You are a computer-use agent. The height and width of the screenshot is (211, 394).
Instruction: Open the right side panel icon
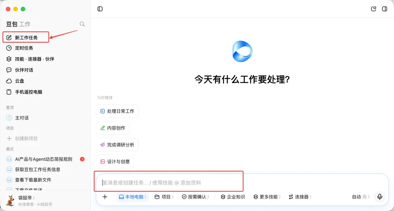pos(385,9)
